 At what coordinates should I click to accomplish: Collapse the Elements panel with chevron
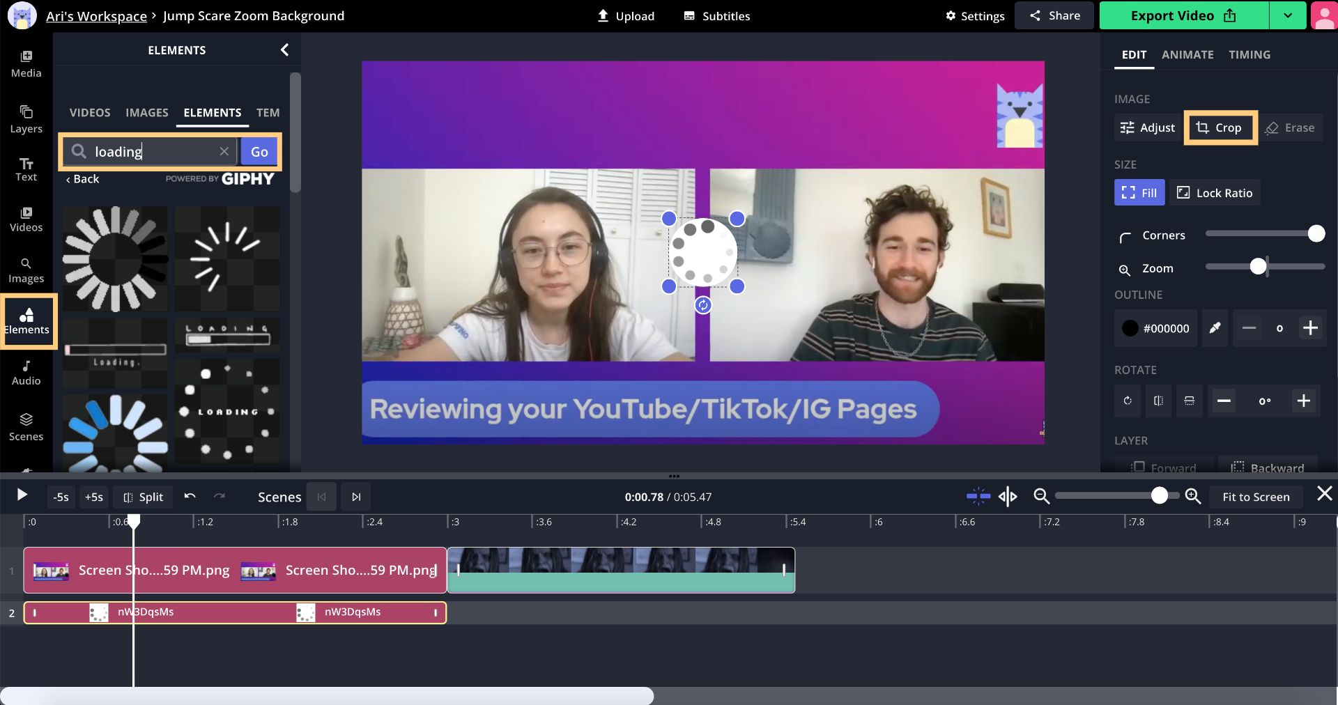click(x=284, y=49)
